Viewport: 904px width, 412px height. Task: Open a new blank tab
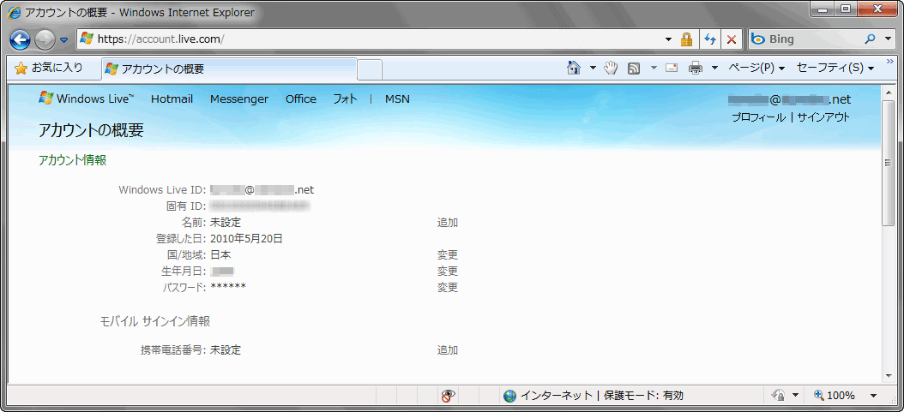coord(370,69)
